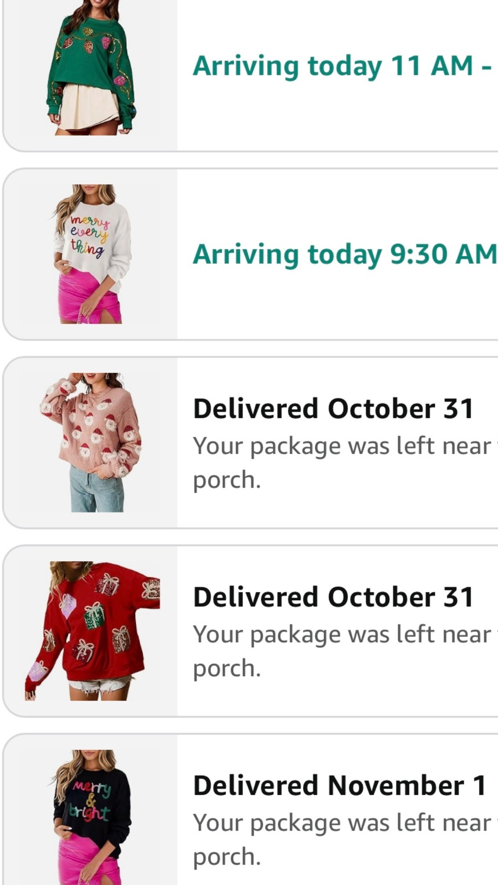Click the bottom delivered order row
This screenshot has height=885, width=498.
click(x=249, y=821)
